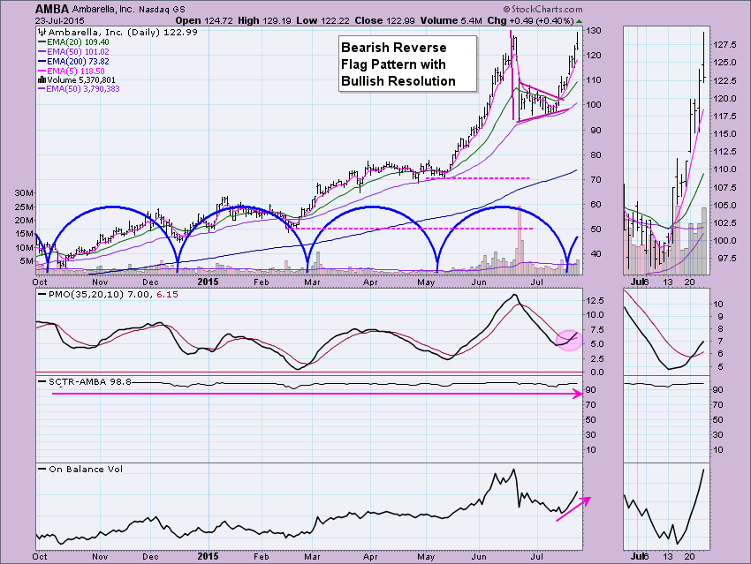Click the Low 122.22 value
Image resolution: width=751 pixels, height=564 pixels.
(x=322, y=20)
